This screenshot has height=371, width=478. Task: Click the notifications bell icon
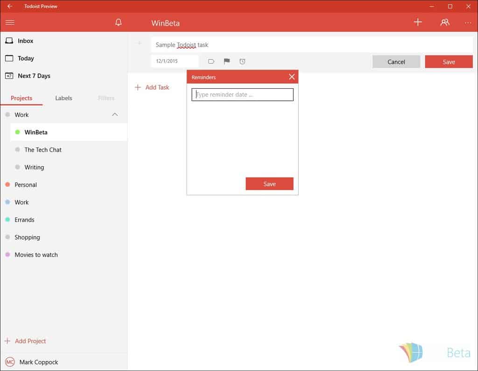[119, 22]
